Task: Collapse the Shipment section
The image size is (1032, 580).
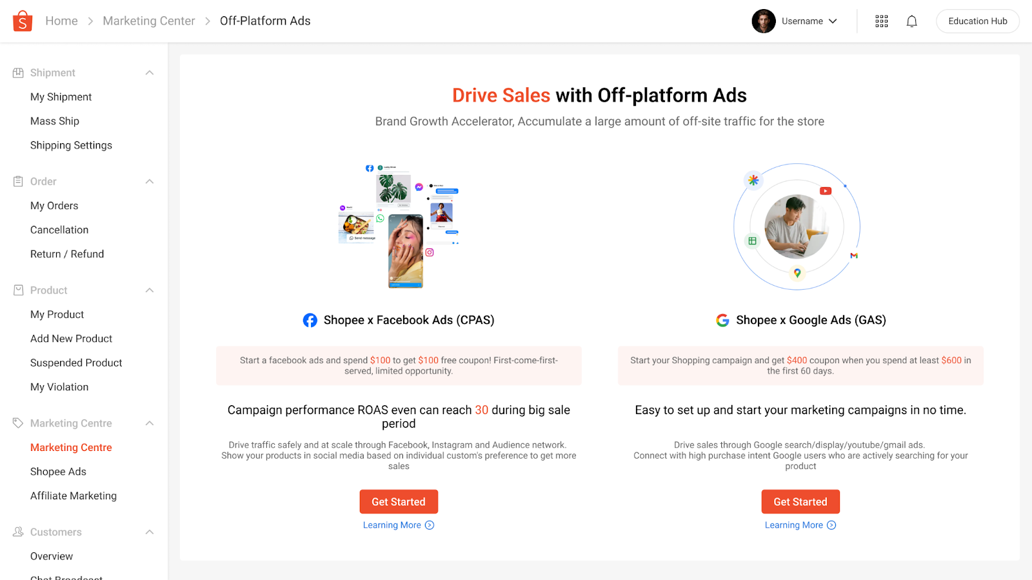Action: 150,72
